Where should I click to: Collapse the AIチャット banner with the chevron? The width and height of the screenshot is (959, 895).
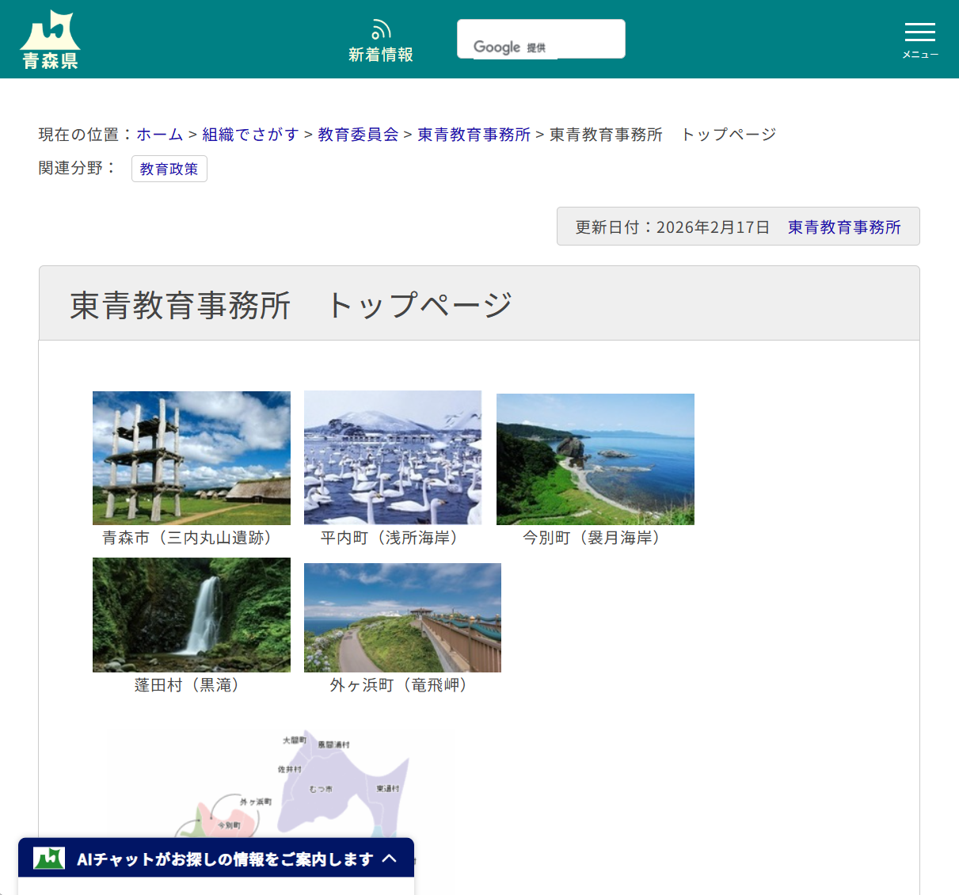(390, 858)
